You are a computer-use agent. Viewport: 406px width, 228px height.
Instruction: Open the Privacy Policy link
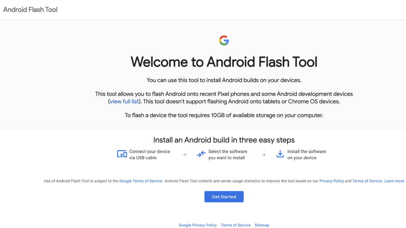click(x=332, y=181)
